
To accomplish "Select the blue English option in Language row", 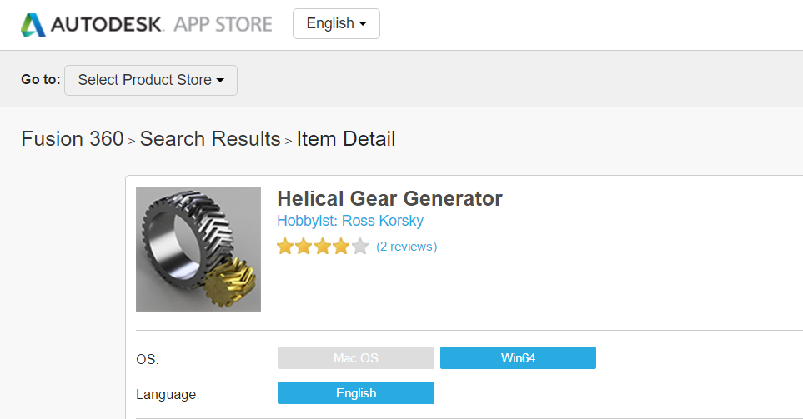I will coord(356,393).
